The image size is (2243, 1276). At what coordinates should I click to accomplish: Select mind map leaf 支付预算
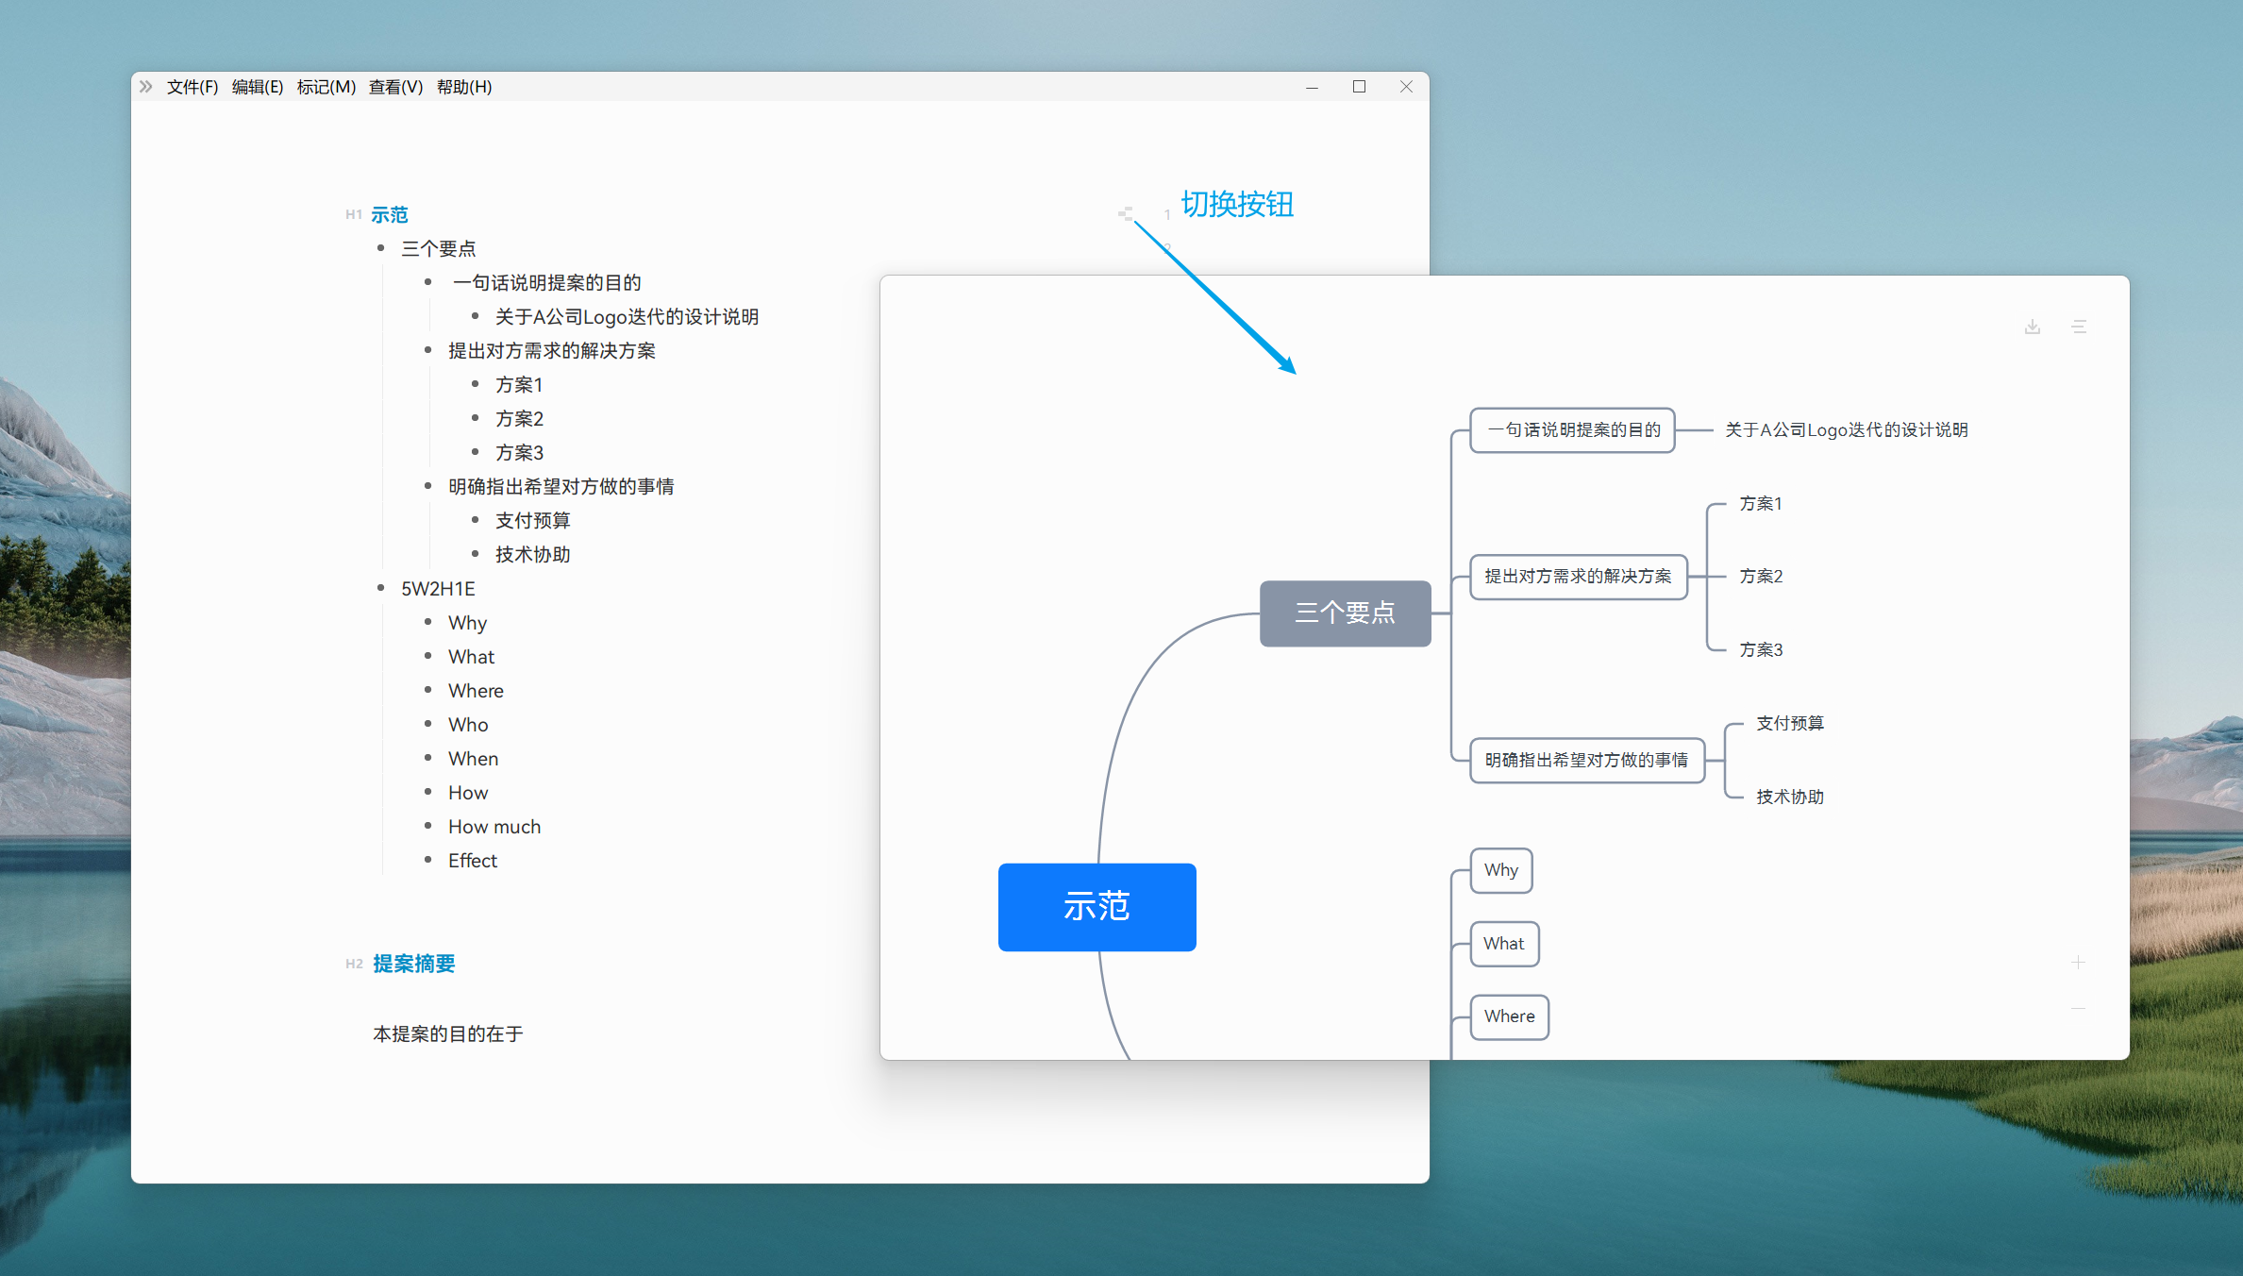tap(1790, 724)
